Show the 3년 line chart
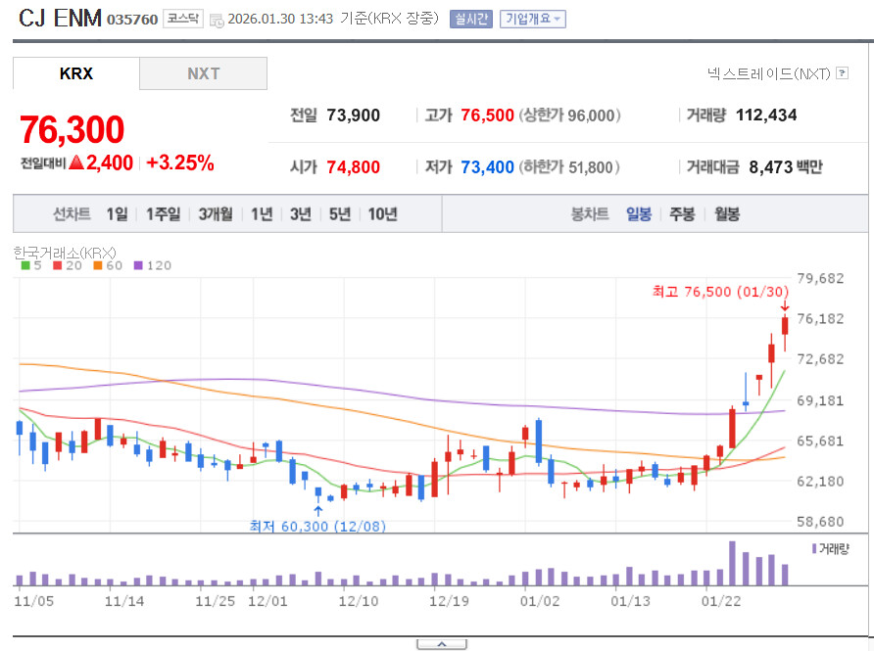 [x=301, y=213]
